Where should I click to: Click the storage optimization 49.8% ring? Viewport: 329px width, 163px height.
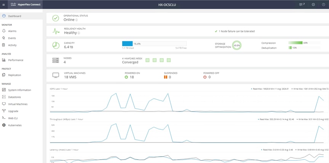237,45
